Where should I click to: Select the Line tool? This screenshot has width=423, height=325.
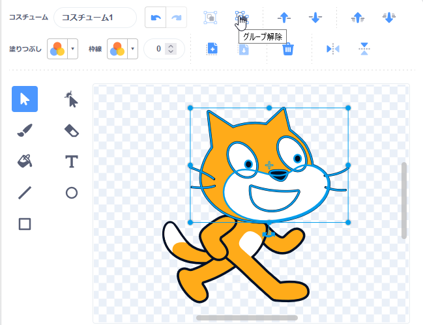tap(25, 193)
